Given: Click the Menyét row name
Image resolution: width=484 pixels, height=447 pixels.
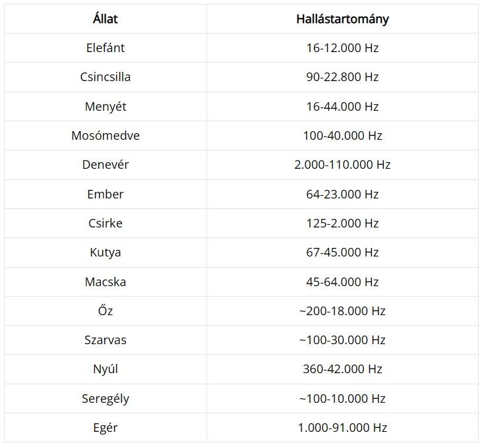Looking at the screenshot, I should 106,107.
